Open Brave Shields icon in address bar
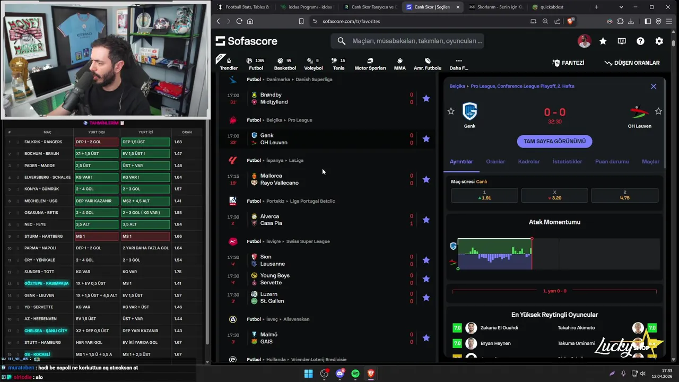Viewport: 679px width, 382px height. [x=570, y=21]
